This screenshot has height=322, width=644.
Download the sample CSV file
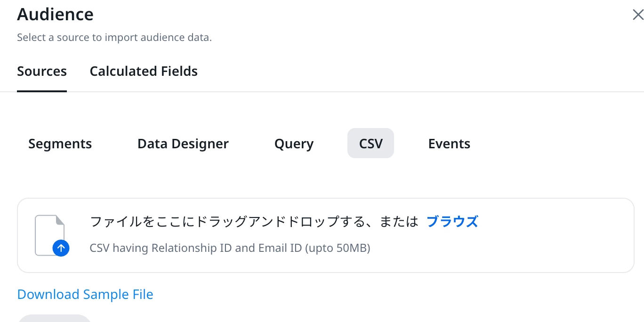pyautogui.click(x=85, y=295)
